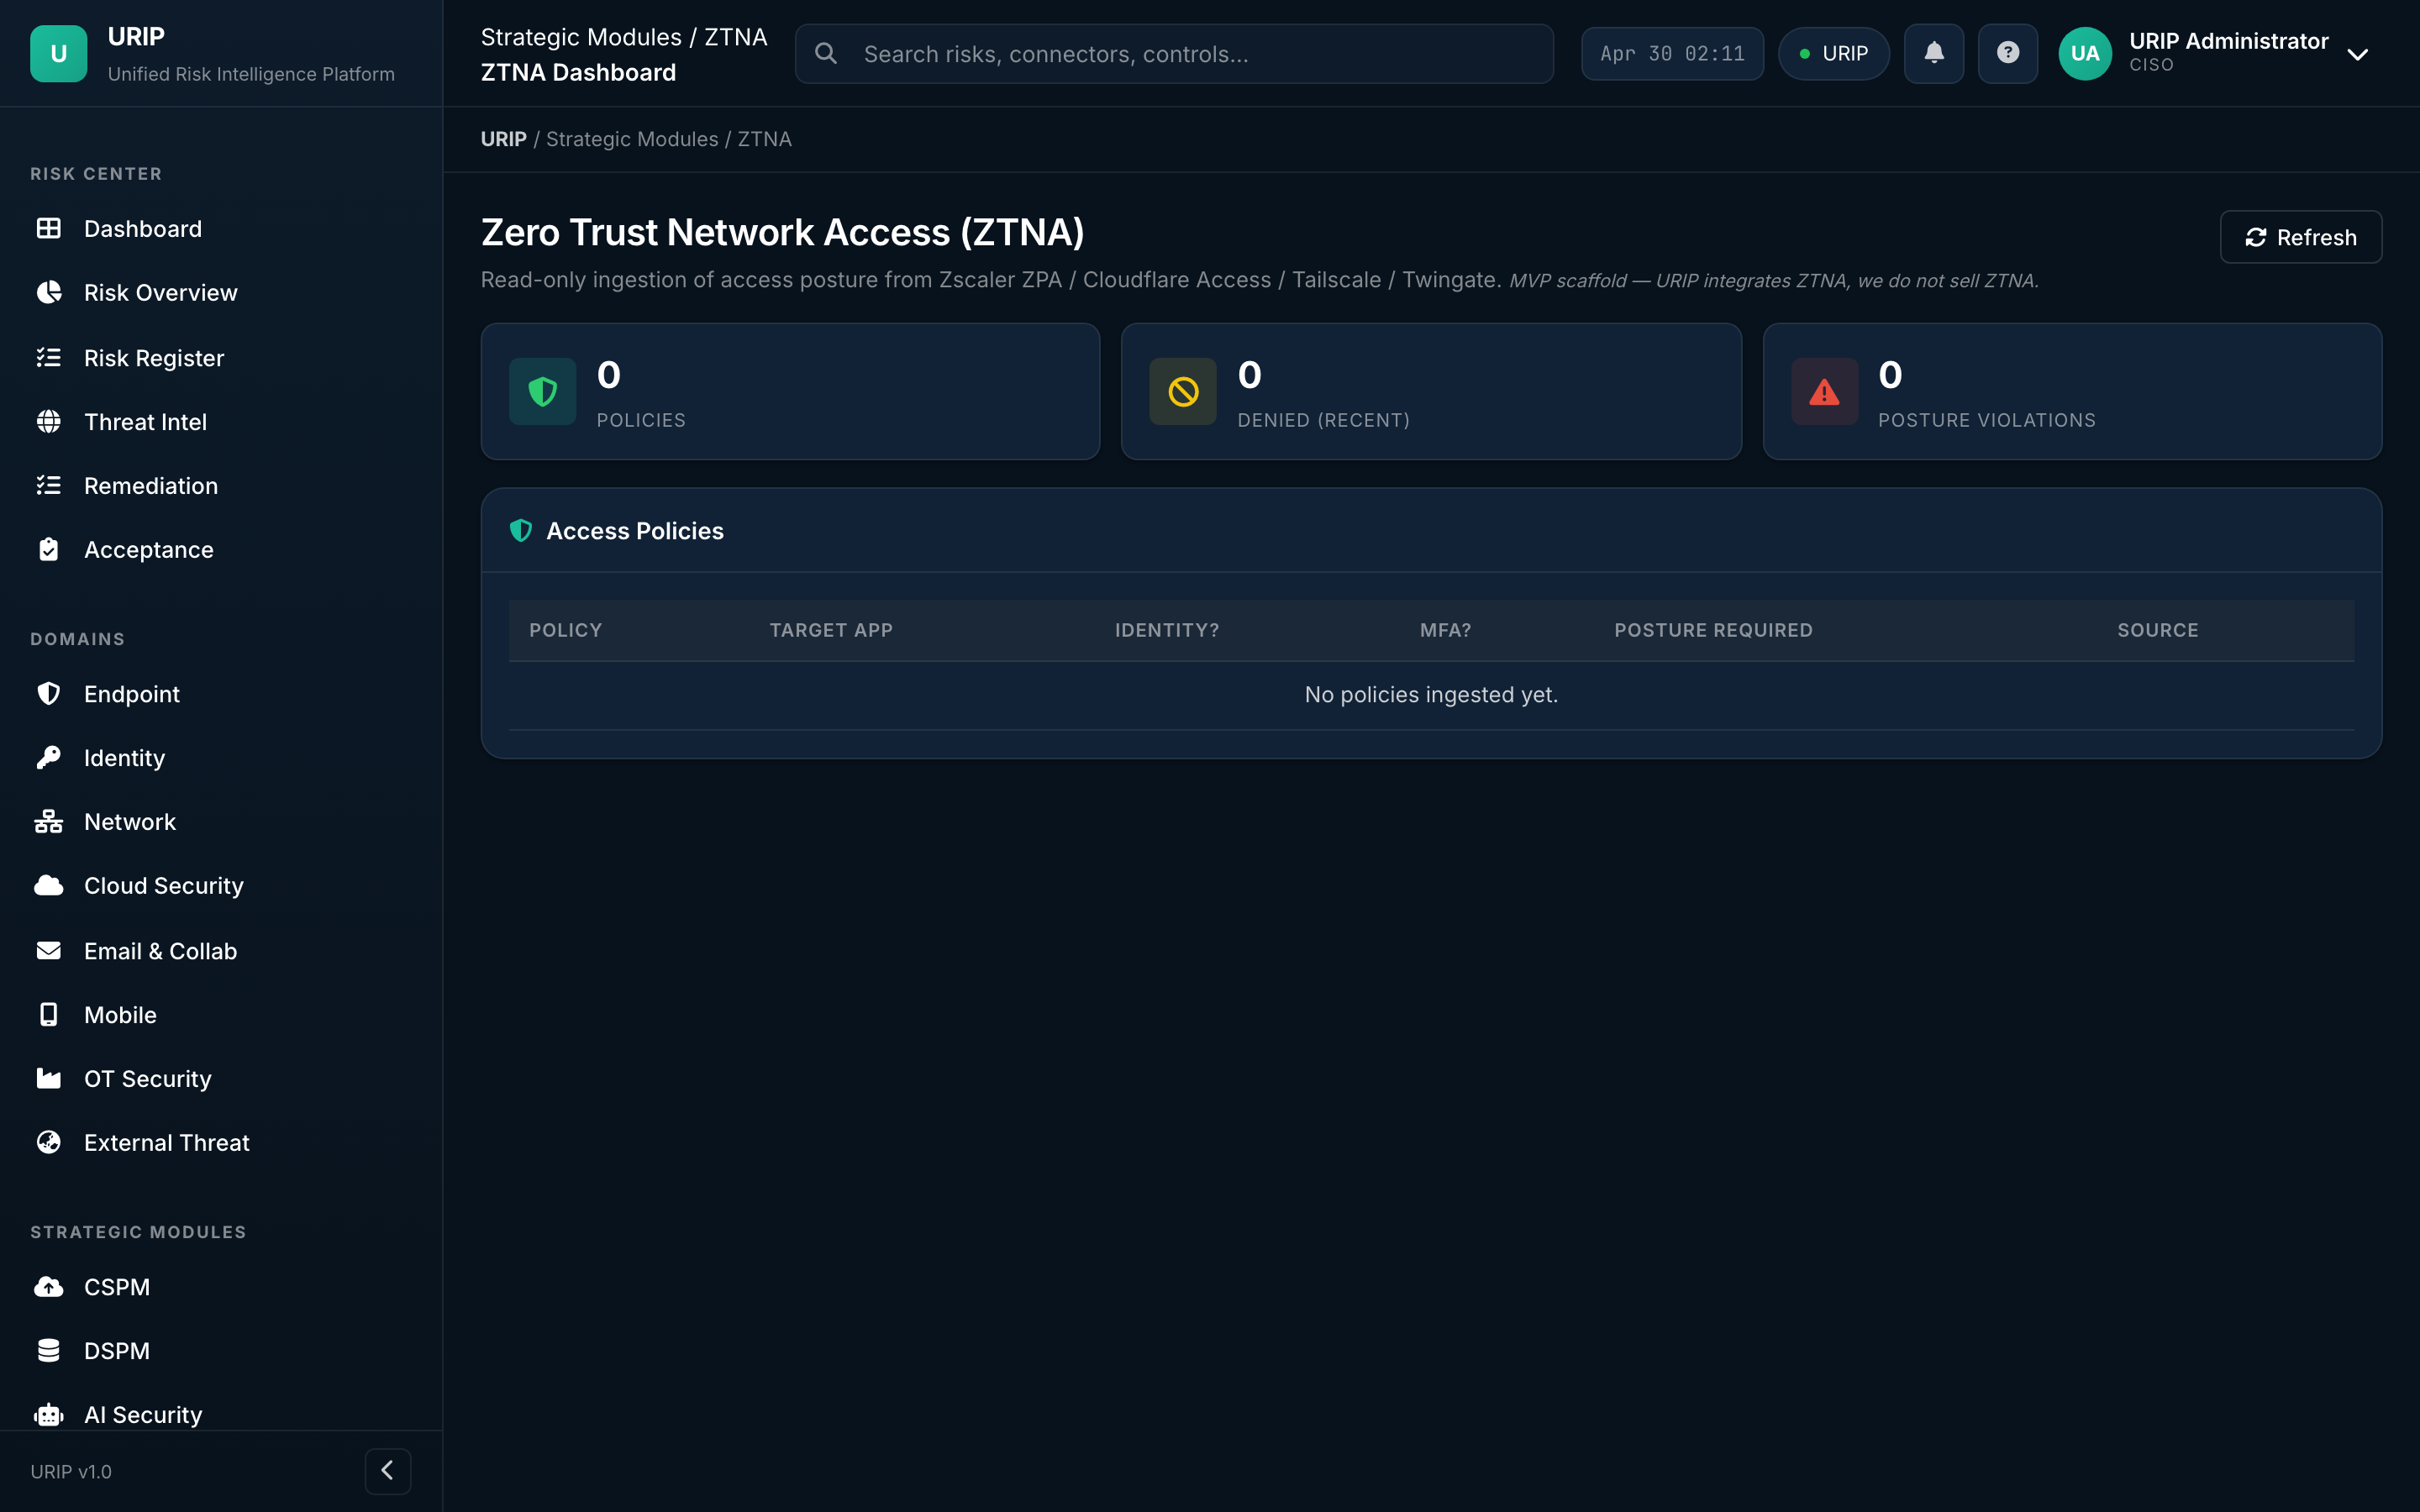Open Acceptance menu item
The height and width of the screenshot is (1512, 2420).
149,550
